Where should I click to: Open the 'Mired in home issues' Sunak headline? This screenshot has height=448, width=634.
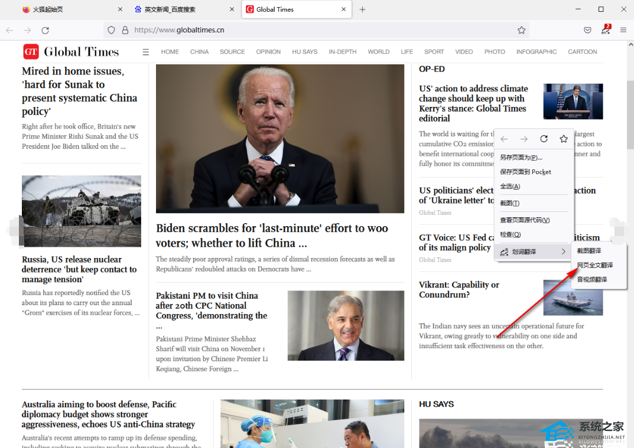coord(80,91)
